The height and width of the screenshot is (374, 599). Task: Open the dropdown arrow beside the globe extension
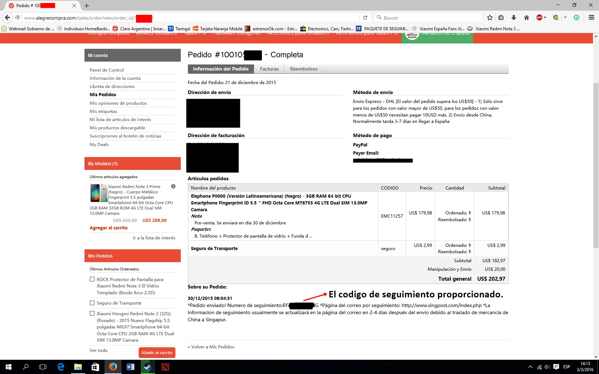565,17
